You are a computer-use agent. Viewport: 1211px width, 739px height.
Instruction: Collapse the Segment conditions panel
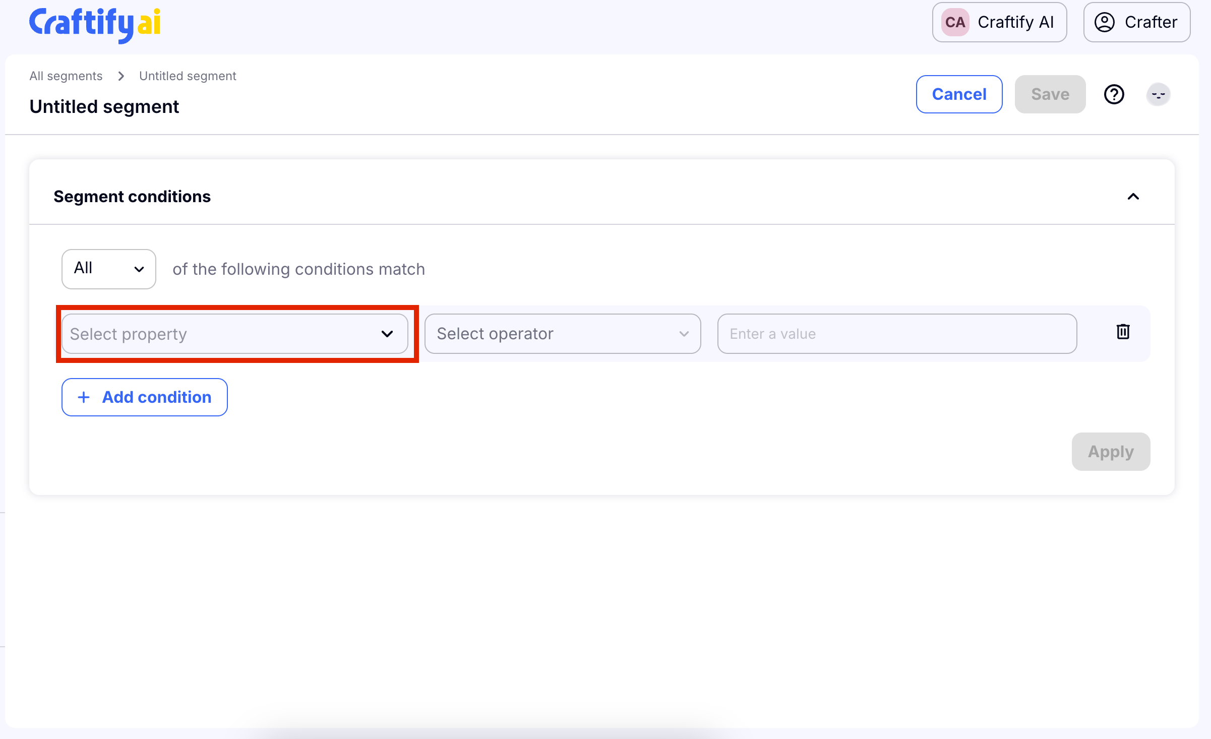click(x=1133, y=197)
